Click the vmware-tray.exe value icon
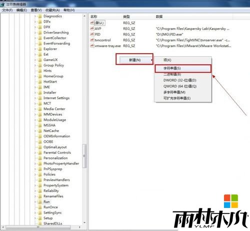 point(92,46)
